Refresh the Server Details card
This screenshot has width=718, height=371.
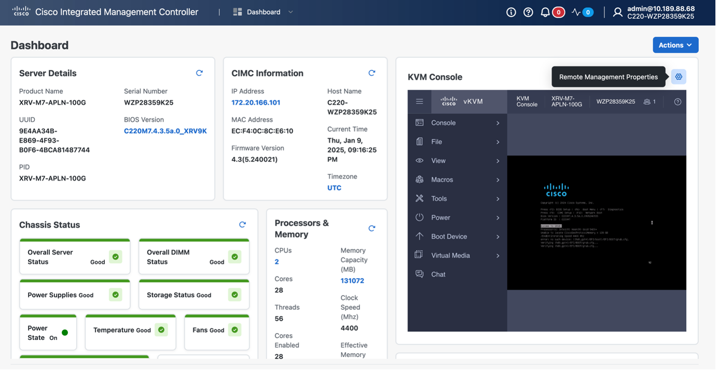coord(199,73)
